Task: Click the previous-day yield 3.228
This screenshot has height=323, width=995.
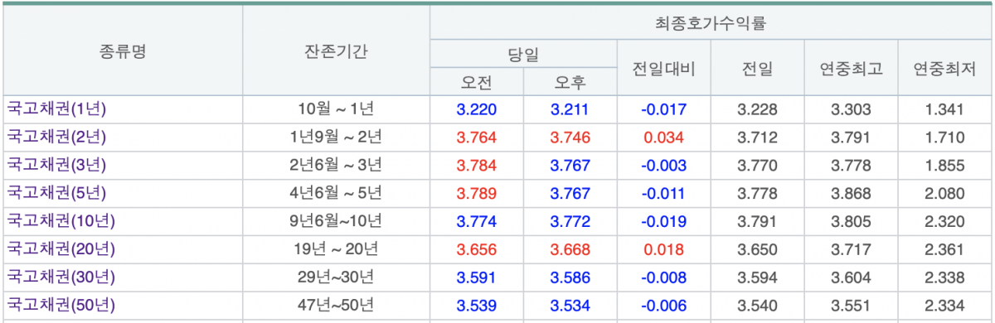Action: tap(757, 108)
